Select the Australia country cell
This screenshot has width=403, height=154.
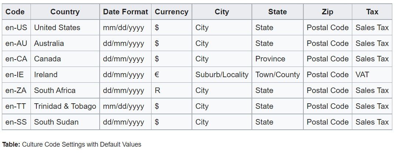[49, 43]
